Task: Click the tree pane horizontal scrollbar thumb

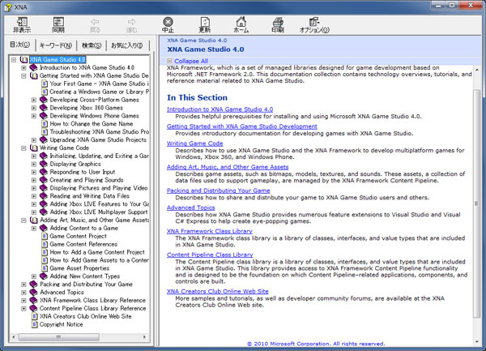Action: pyautogui.click(x=59, y=337)
